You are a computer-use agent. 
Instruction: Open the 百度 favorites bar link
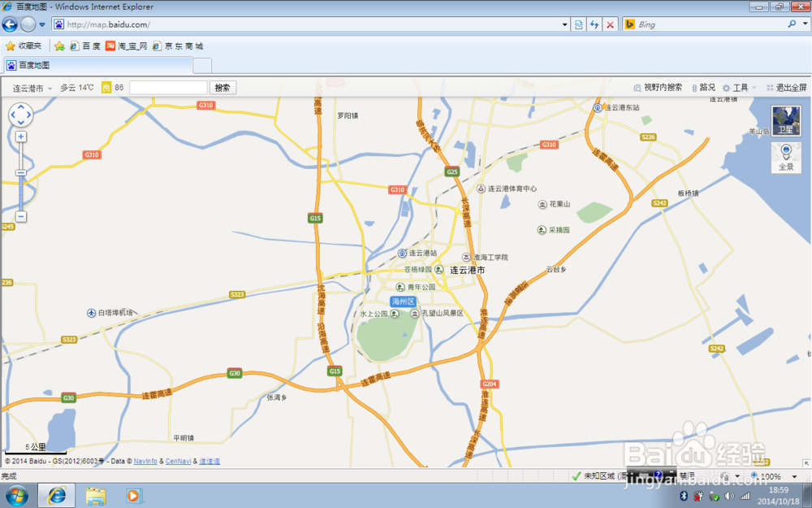coord(85,46)
